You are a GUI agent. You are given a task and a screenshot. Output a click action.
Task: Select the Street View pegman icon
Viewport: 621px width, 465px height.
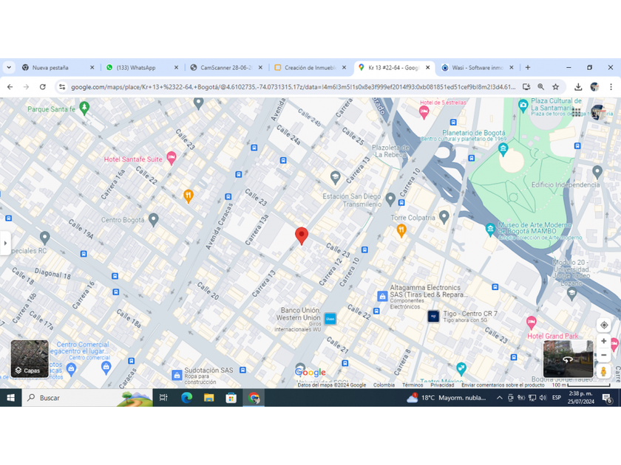[x=603, y=372]
